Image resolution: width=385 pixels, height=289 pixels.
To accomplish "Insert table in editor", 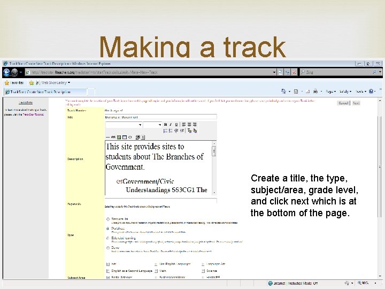I will pos(125,137).
